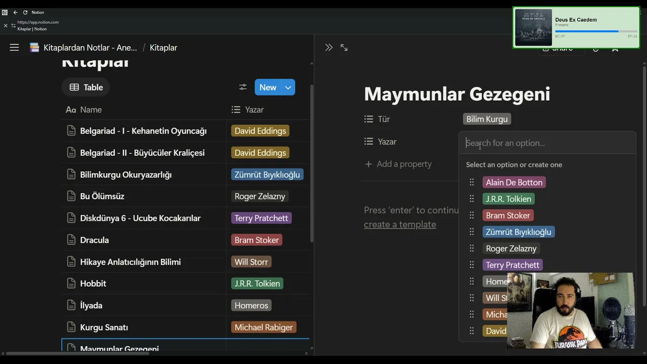647x364 pixels.
Task: Click page icon of the İlyada row
Action: click(x=71, y=305)
